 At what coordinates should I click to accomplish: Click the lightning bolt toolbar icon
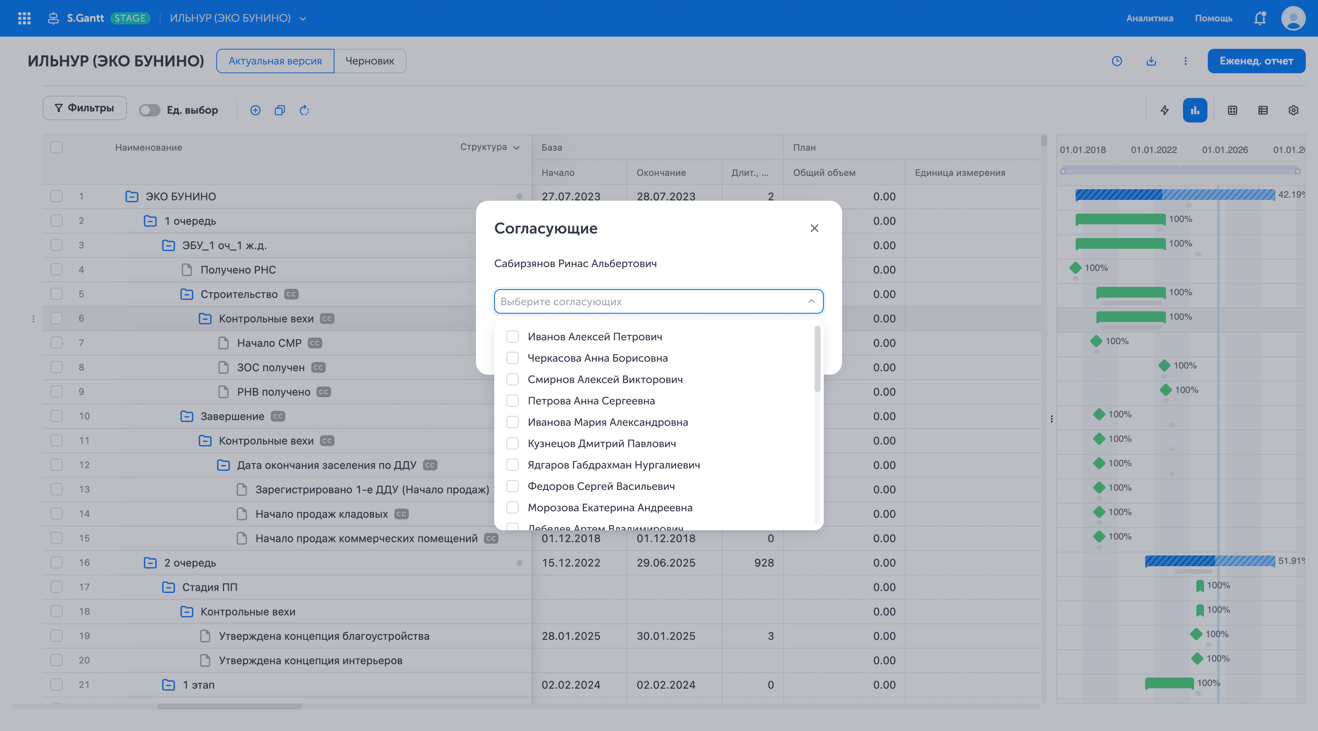(x=1165, y=110)
